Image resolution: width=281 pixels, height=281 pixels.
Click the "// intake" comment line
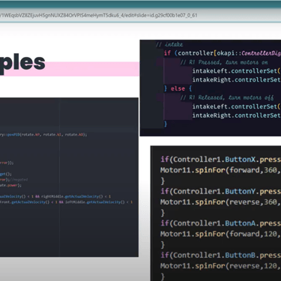coord(169,44)
